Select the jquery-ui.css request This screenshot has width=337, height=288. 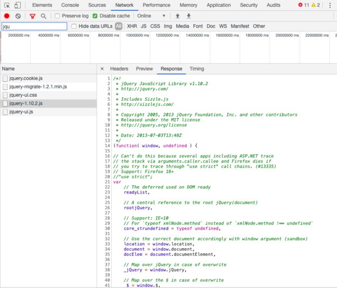(48, 95)
